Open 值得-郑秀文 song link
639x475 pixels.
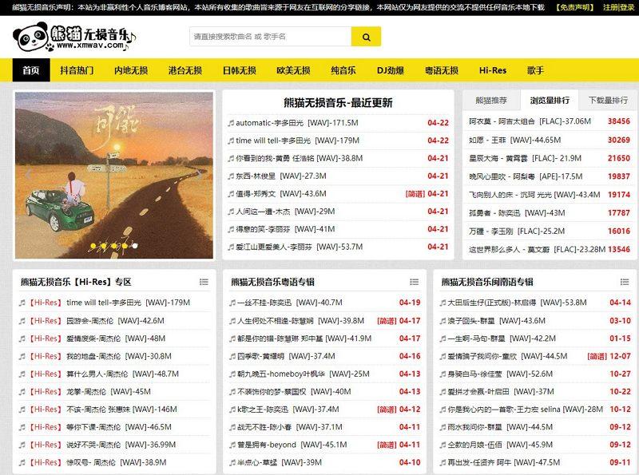[x=281, y=193]
